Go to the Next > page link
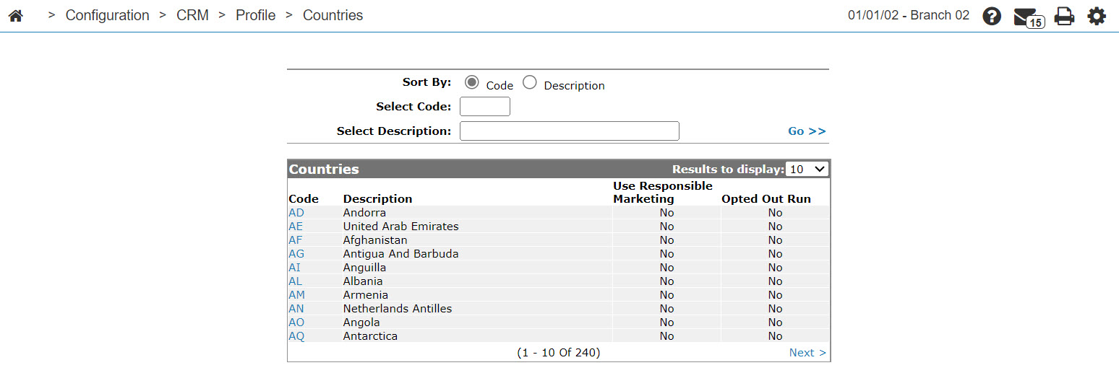The height and width of the screenshot is (386, 1119). click(807, 353)
